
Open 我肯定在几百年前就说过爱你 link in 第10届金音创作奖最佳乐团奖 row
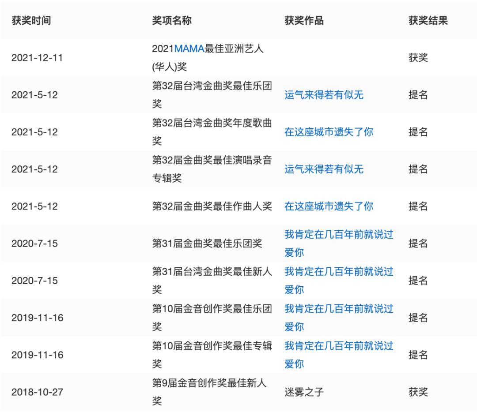tap(339, 318)
